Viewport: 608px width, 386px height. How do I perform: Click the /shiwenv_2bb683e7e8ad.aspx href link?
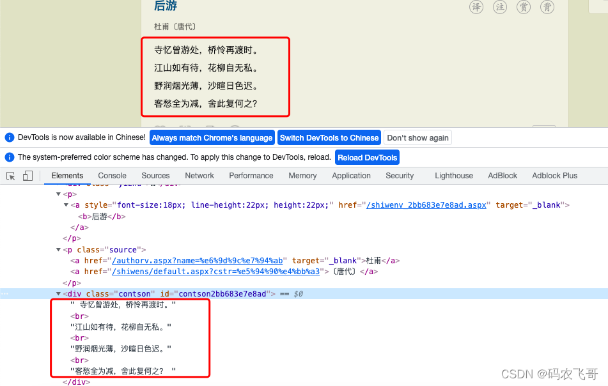426,205
